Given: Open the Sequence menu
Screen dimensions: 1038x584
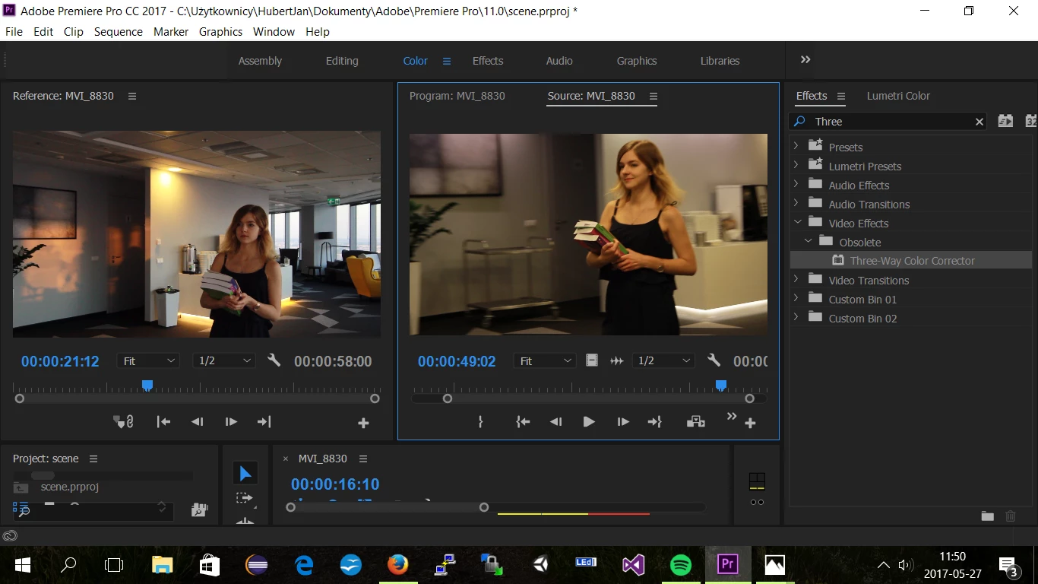Looking at the screenshot, I should tap(118, 31).
